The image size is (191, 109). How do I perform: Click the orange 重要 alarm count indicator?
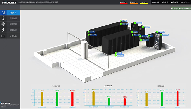click(x=133, y=2)
